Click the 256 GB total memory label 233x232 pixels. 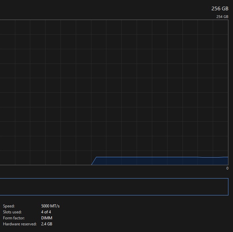tap(220, 9)
